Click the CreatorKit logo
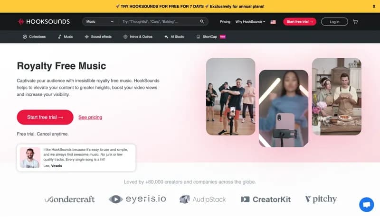Viewport: 380px width, 217px height. (x=266, y=199)
